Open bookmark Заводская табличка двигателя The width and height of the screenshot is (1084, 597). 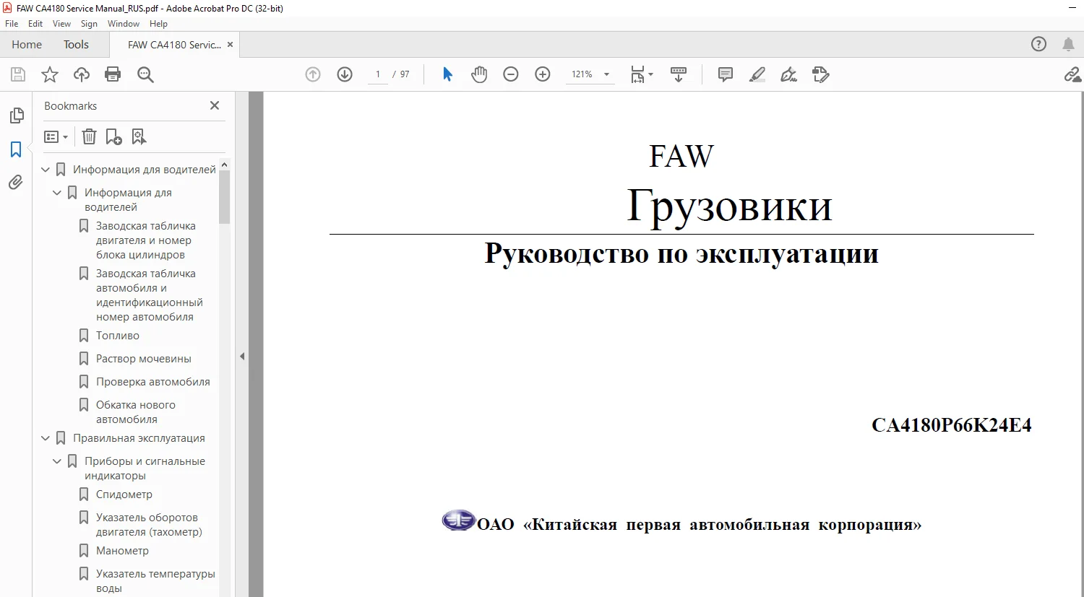pyautogui.click(x=146, y=240)
